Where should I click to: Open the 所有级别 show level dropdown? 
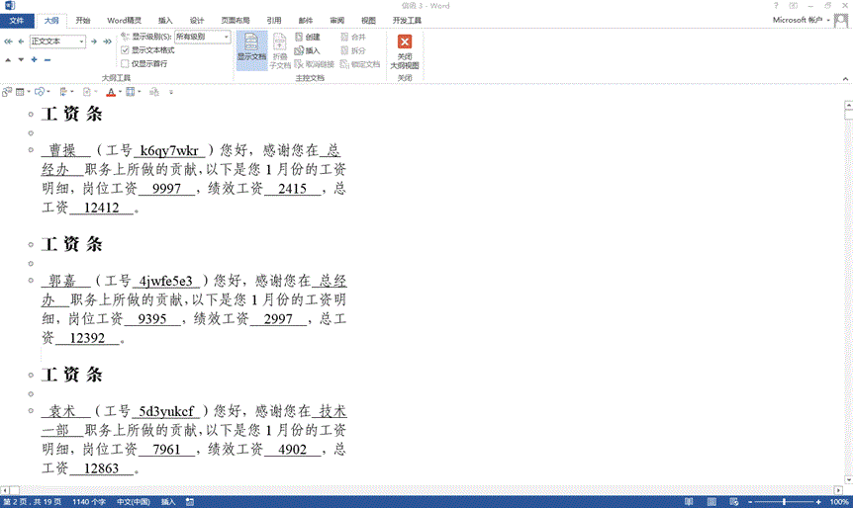click(226, 37)
